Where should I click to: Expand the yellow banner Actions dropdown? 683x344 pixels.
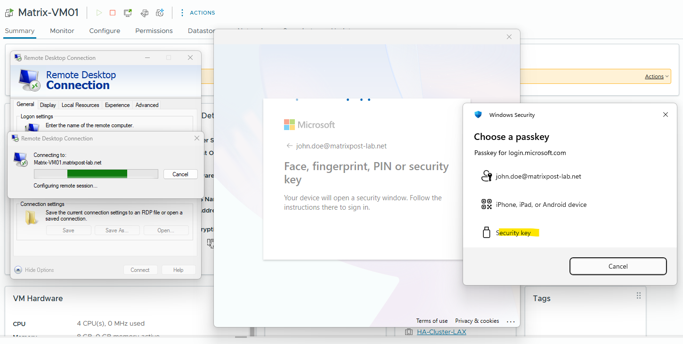pos(657,76)
